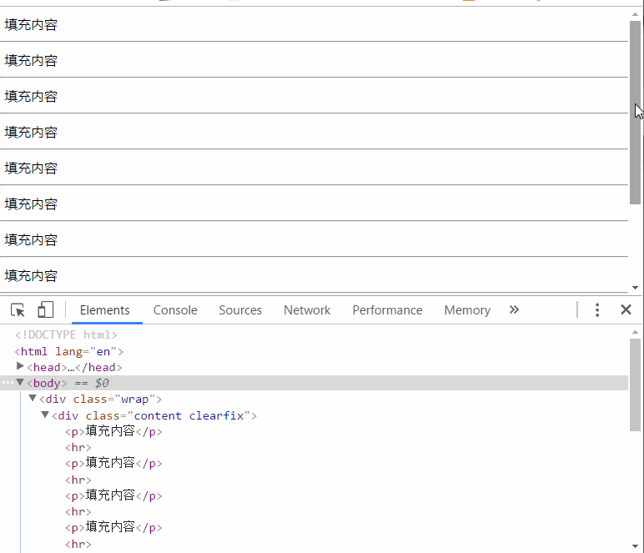Click Elements panel scrollbar up arrow

[x=635, y=332]
